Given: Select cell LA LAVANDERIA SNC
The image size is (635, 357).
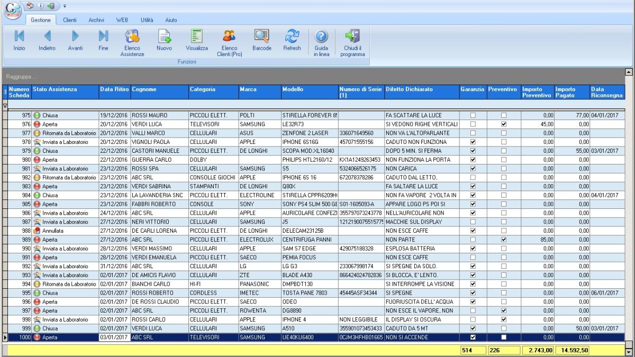Looking at the screenshot, I should click(x=159, y=195).
